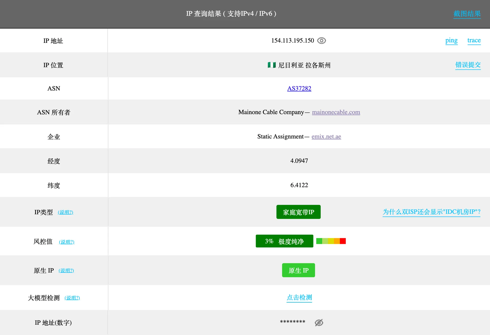Show explanation next to IP类型

[x=65, y=212]
